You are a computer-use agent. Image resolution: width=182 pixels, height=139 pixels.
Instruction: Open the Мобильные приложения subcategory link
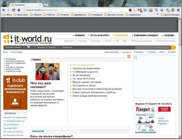142,41
